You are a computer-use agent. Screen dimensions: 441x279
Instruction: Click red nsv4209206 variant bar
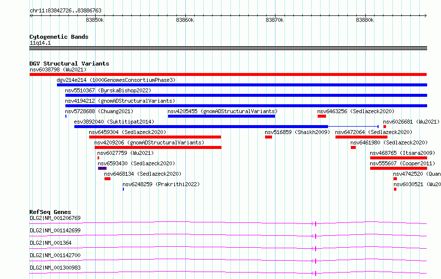[158, 147]
